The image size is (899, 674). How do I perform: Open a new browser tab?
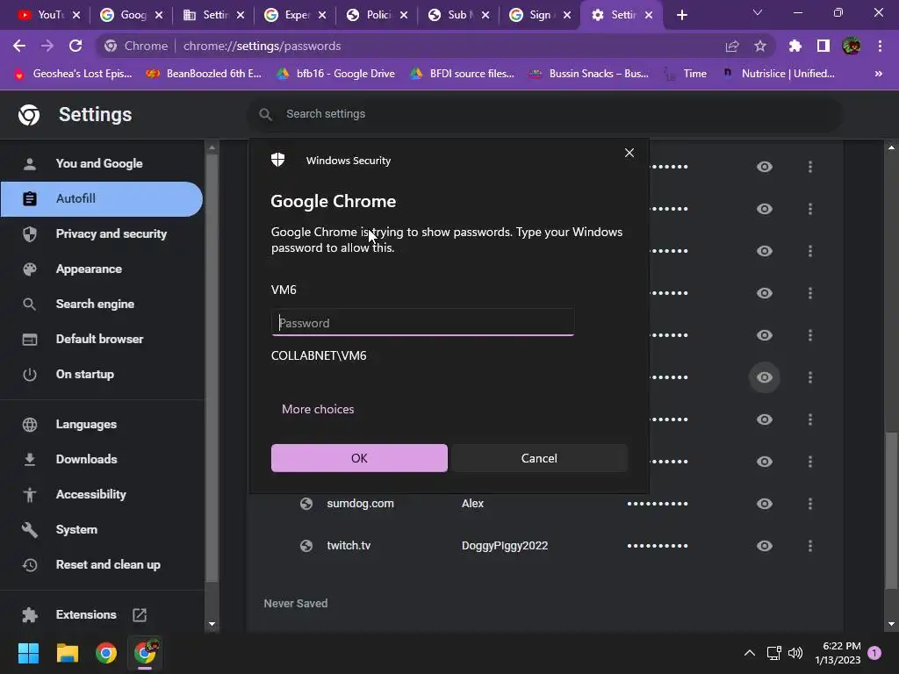681,15
